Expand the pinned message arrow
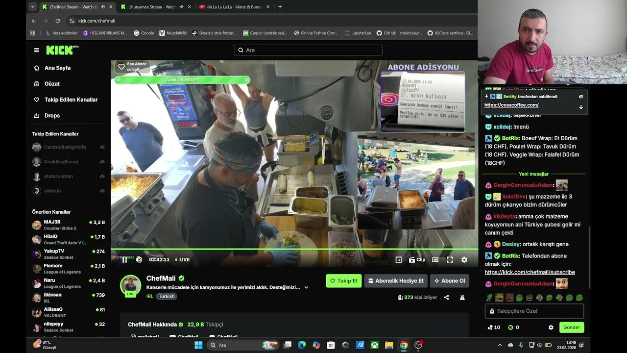 [581, 107]
